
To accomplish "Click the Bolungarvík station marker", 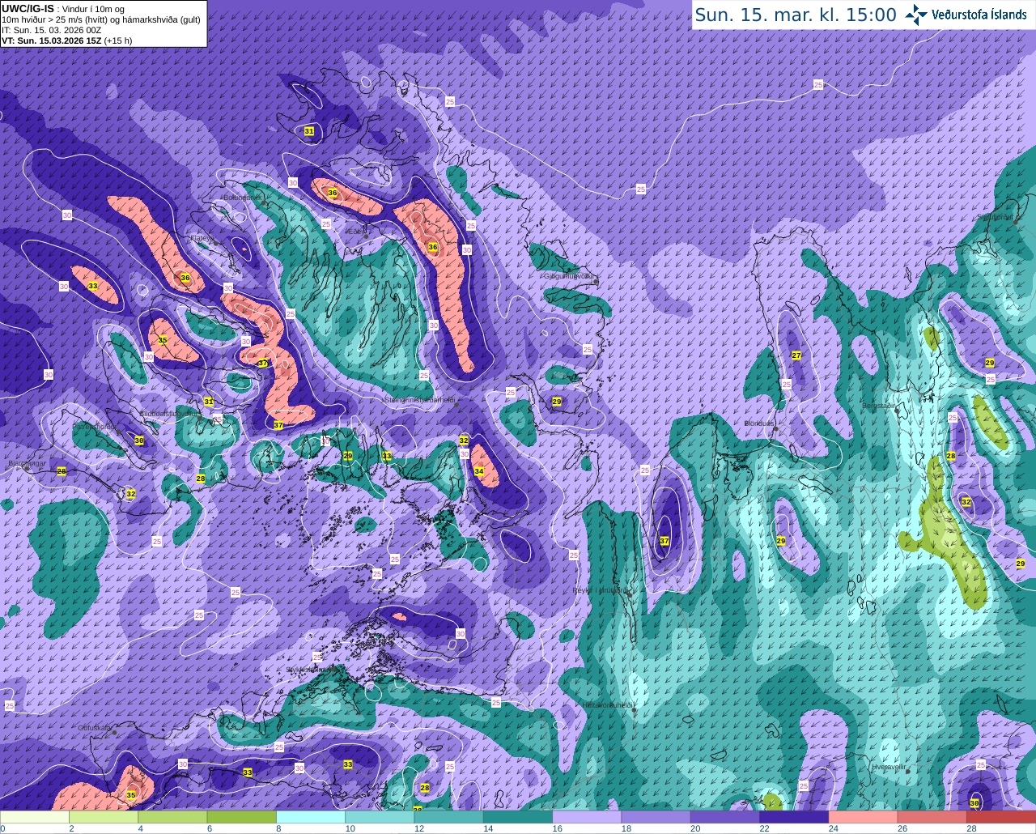I will click(x=265, y=202).
